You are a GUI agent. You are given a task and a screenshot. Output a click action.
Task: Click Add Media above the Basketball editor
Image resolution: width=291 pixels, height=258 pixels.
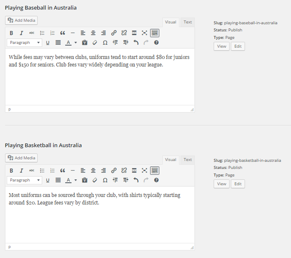pyautogui.click(x=21, y=158)
